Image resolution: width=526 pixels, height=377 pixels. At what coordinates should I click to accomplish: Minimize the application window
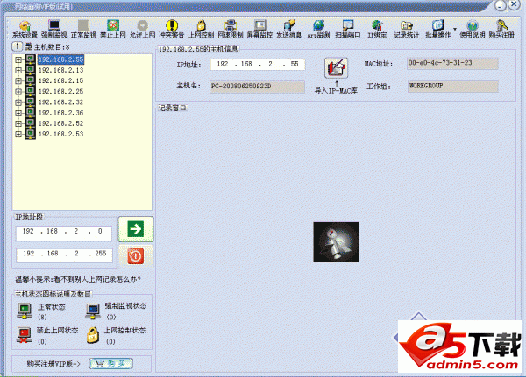coord(501,6)
